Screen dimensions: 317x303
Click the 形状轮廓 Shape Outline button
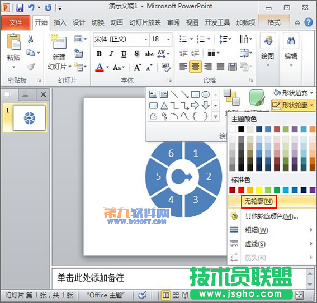(293, 105)
